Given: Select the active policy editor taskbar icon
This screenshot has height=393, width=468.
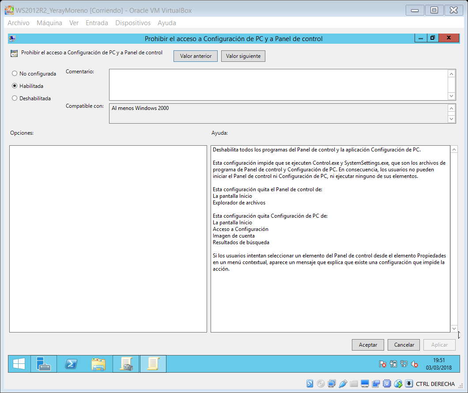Looking at the screenshot, I should point(153,364).
